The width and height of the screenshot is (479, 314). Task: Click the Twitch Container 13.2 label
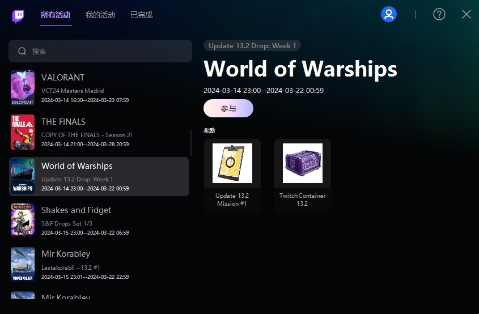click(303, 200)
